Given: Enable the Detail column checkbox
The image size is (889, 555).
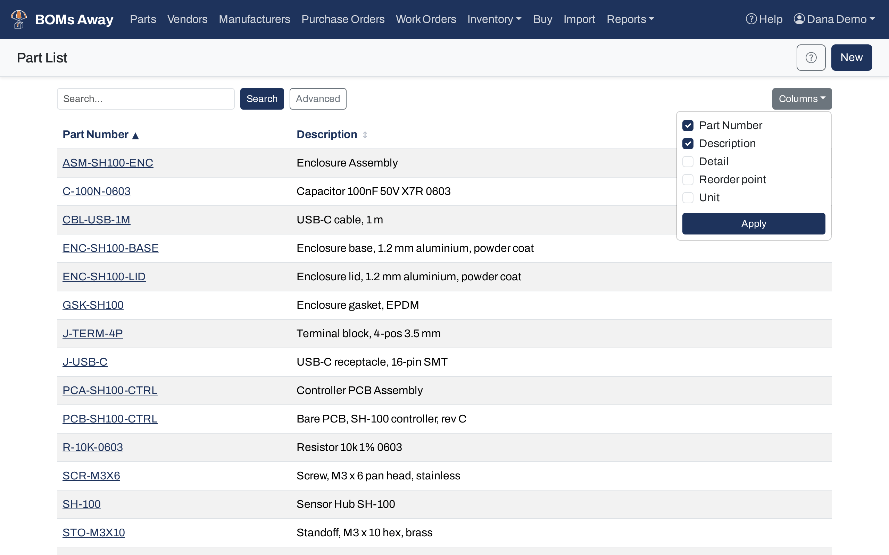Looking at the screenshot, I should pyautogui.click(x=688, y=162).
